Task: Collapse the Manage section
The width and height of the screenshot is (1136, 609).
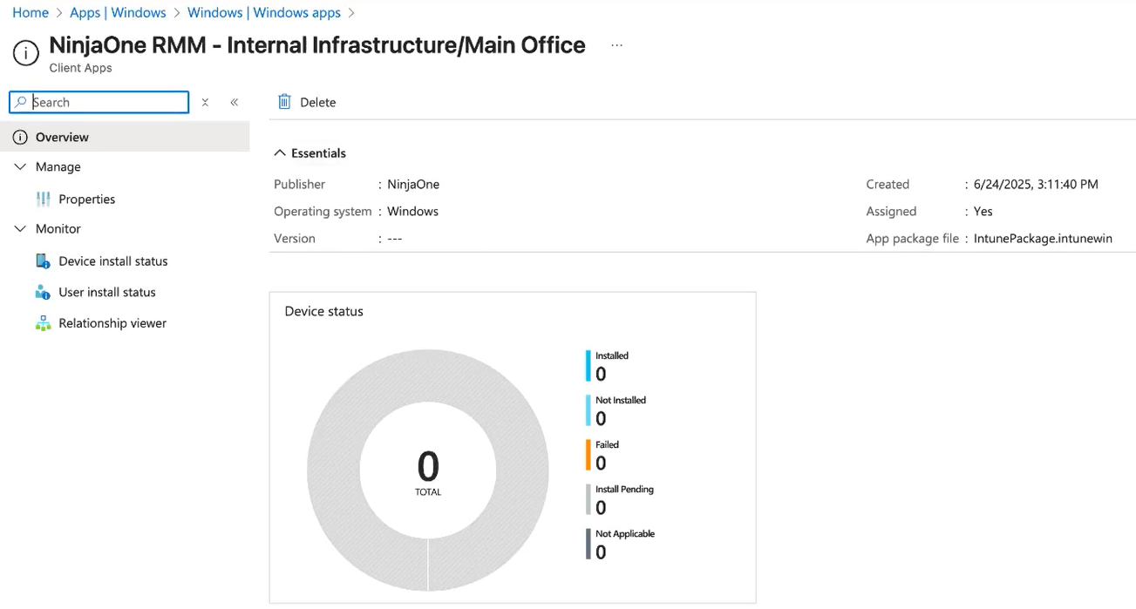Action: tap(21, 167)
